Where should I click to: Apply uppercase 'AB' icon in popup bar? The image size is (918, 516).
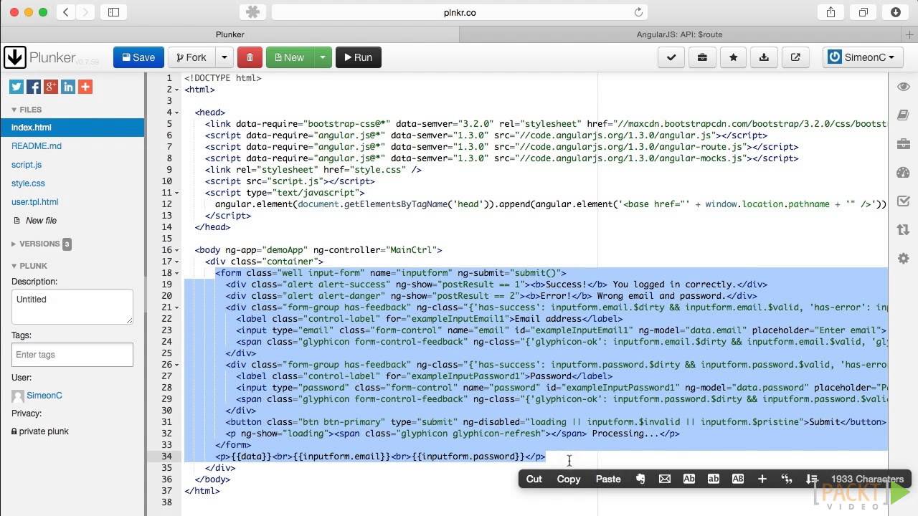tap(738, 479)
